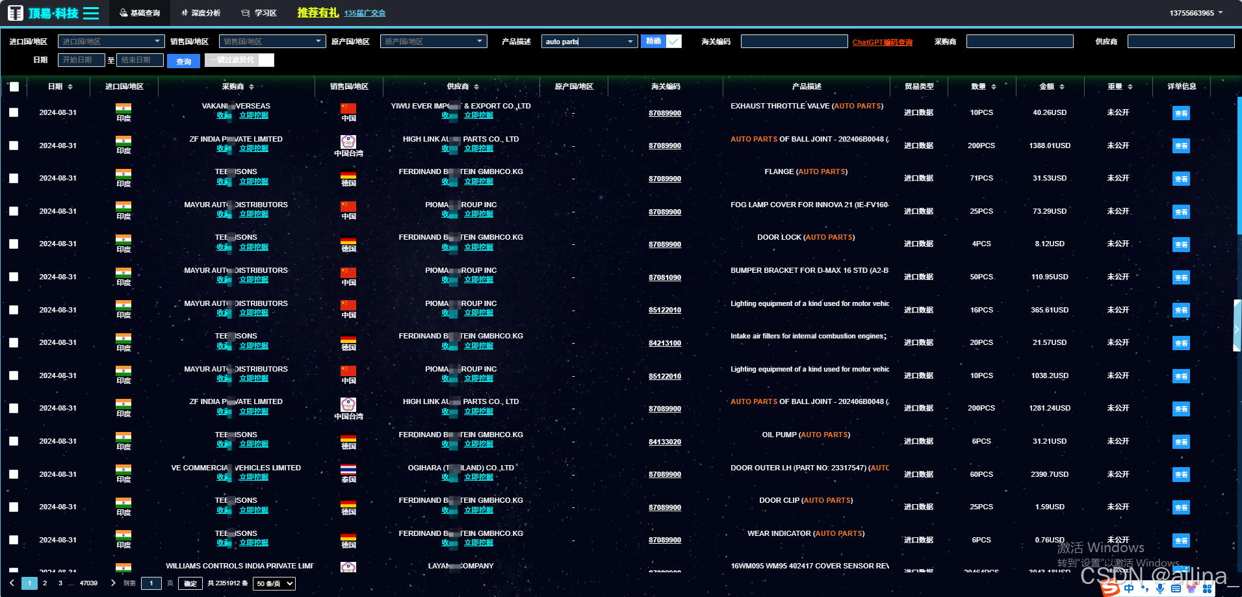The image size is (1242, 597).
Task: Open the account menu 13755663965
Action: tap(1196, 13)
